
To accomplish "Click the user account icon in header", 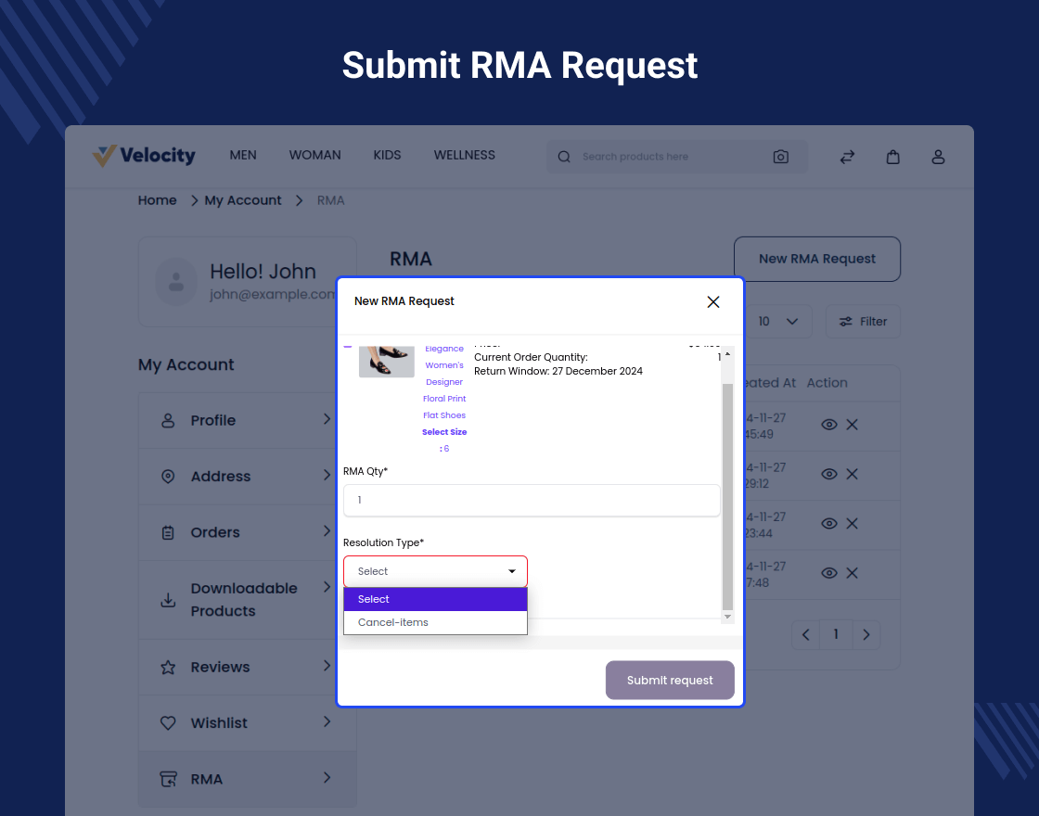I will click(x=938, y=157).
